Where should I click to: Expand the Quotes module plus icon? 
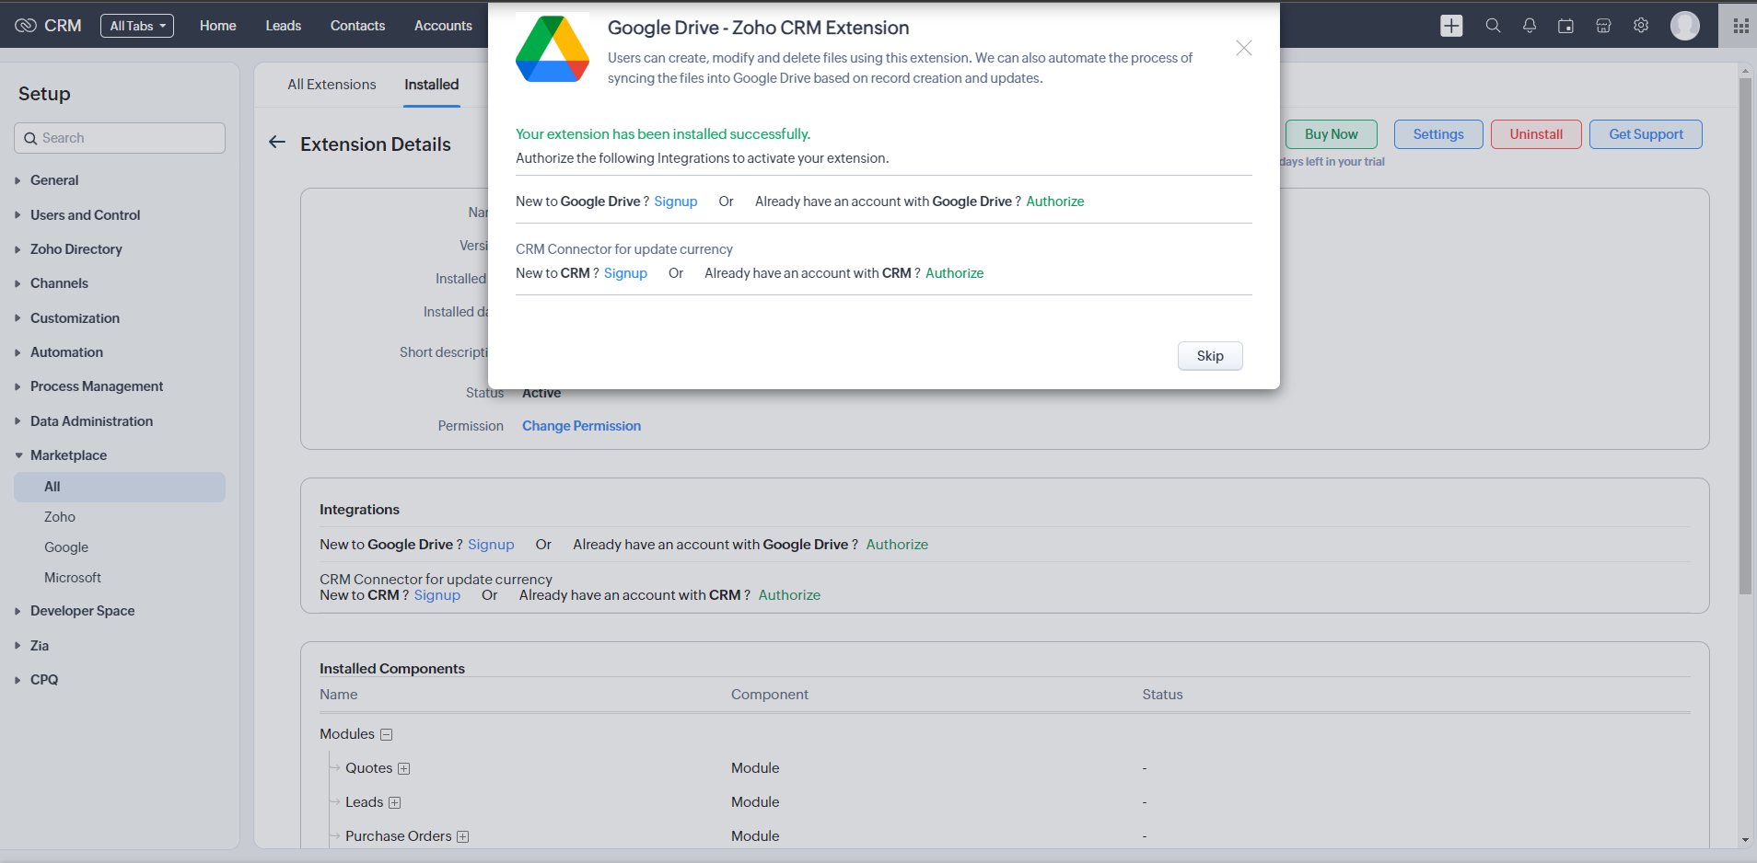[x=403, y=768]
